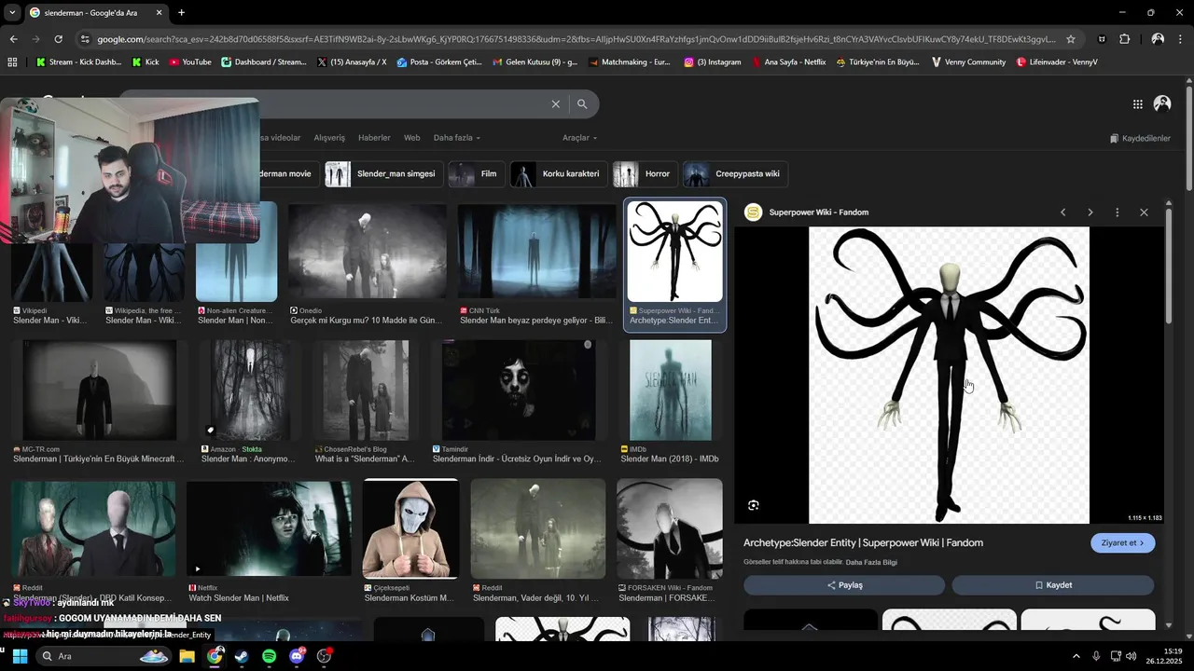This screenshot has height=671, width=1194.
Task: Open the Instagram bookmark
Action: pos(713,62)
